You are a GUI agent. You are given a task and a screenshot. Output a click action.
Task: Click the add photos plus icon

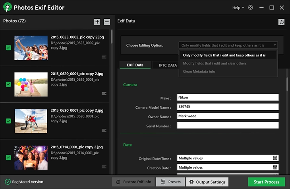97,22
